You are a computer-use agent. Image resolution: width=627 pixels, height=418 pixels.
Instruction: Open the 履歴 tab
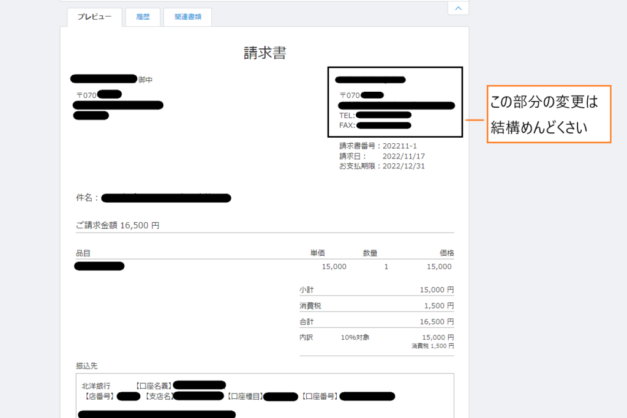point(143,17)
